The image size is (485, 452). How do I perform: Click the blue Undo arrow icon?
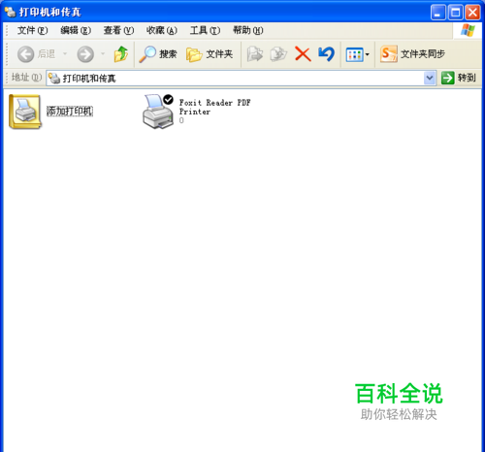point(326,54)
